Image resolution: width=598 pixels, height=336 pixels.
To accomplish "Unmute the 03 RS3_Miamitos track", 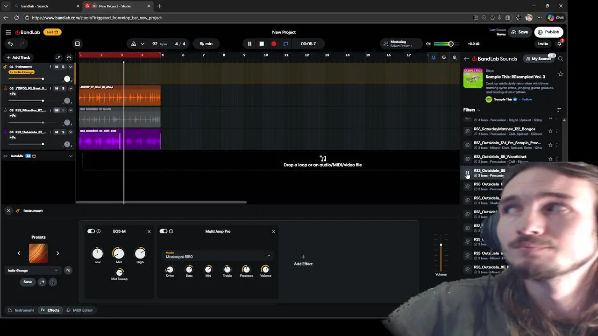I will 57,110.
